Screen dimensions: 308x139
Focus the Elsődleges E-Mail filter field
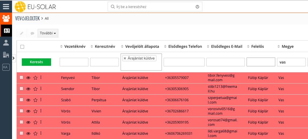226,62
